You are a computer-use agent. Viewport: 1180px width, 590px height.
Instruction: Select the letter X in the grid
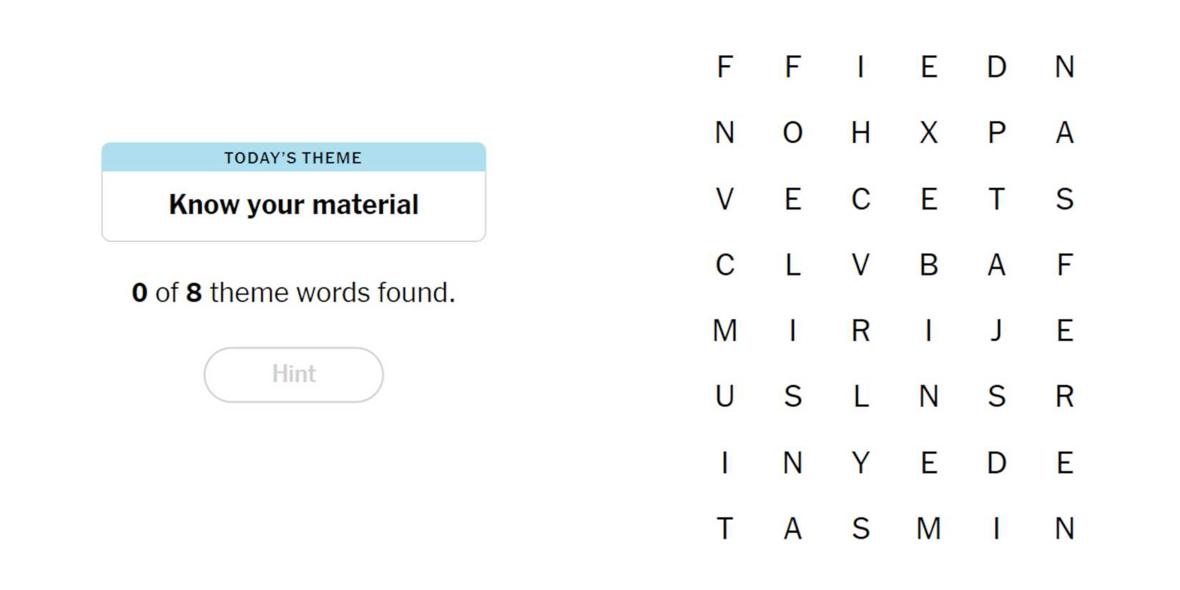coord(928,133)
